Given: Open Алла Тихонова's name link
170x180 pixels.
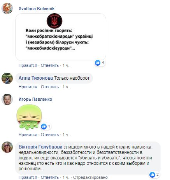Looking at the screenshot, I should click(36, 78).
